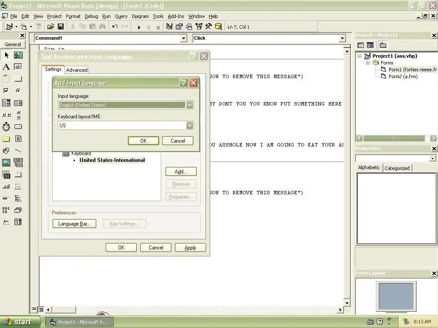Open the Command1 object dropdown
Image resolution: width=438 pixels, height=328 pixels.
pyautogui.click(x=183, y=38)
